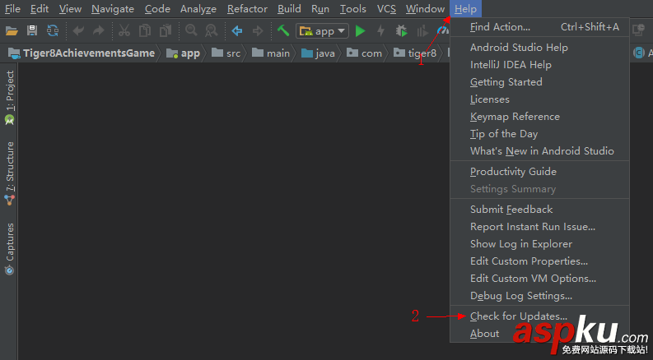Select IntelliJ IDEA Help
Viewport: 653px width, 360px height.
[x=539, y=65]
